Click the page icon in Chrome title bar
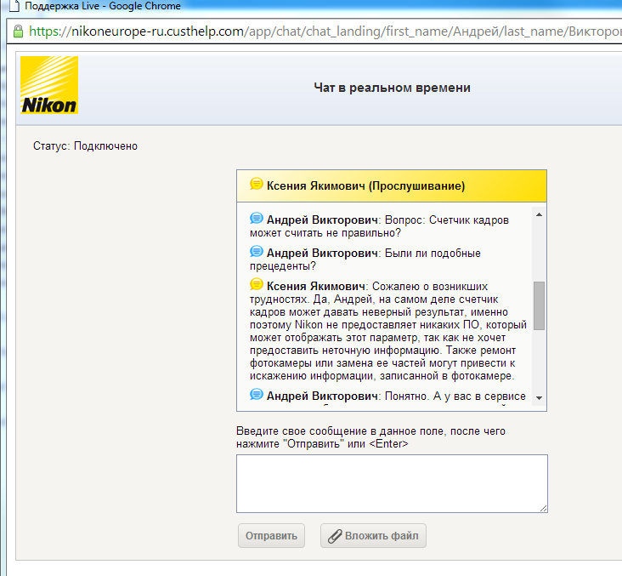The image size is (622, 576). tap(14, 6)
